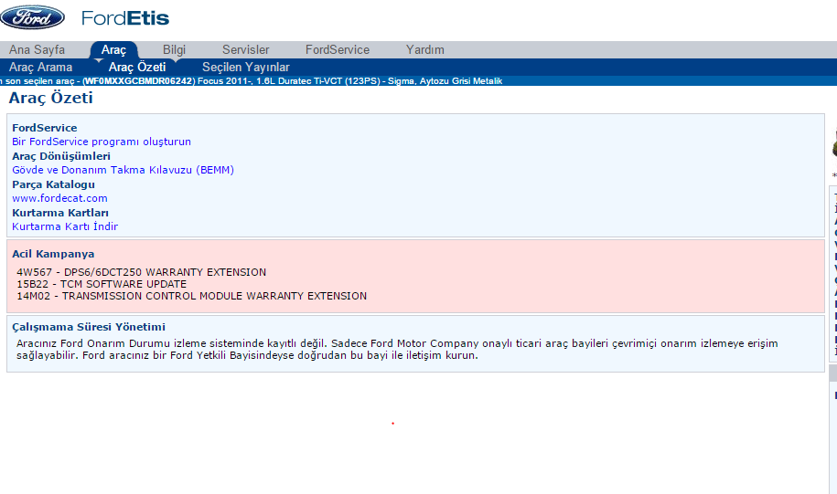Click the Focus 2011- 1.6L Duratec vehicle description
Viewport: 837px width, 494px height.
(349, 81)
